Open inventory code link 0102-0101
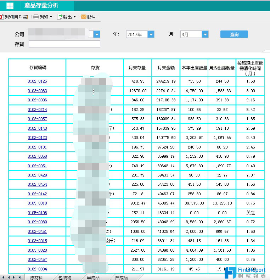This screenshot has width=270, height=280. (37, 147)
